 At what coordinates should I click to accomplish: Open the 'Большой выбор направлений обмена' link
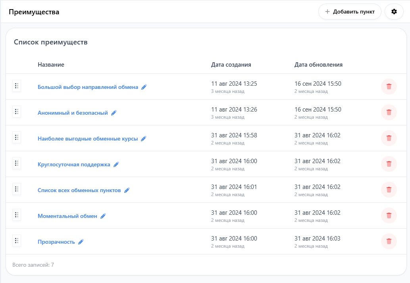[x=88, y=87]
